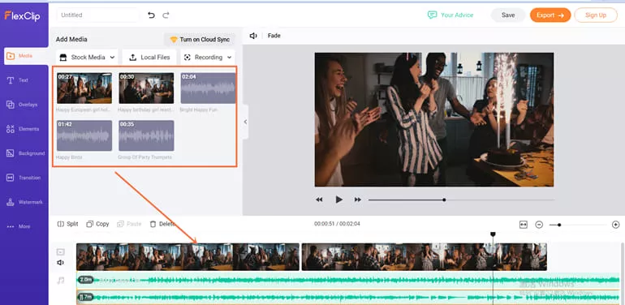Save the project
Image resolution: width=625 pixels, height=305 pixels.
click(508, 15)
